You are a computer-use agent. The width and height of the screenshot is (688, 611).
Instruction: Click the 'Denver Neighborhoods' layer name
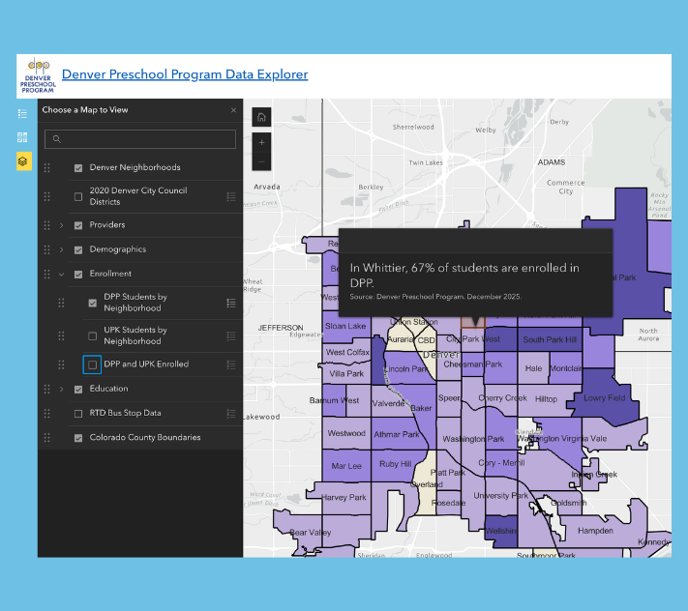(135, 167)
